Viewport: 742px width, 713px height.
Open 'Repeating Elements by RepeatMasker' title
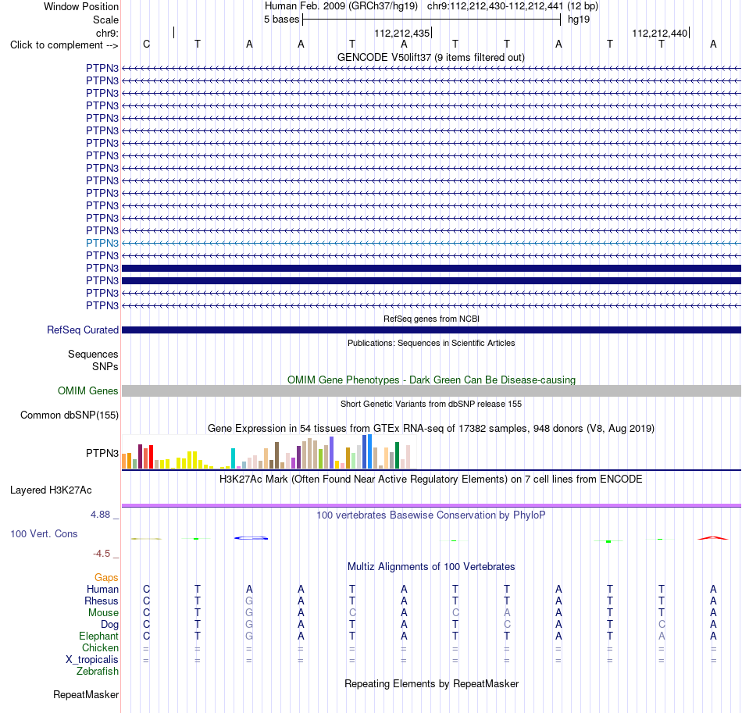431,684
